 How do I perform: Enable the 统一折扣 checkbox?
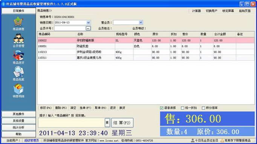click(x=182, y=108)
